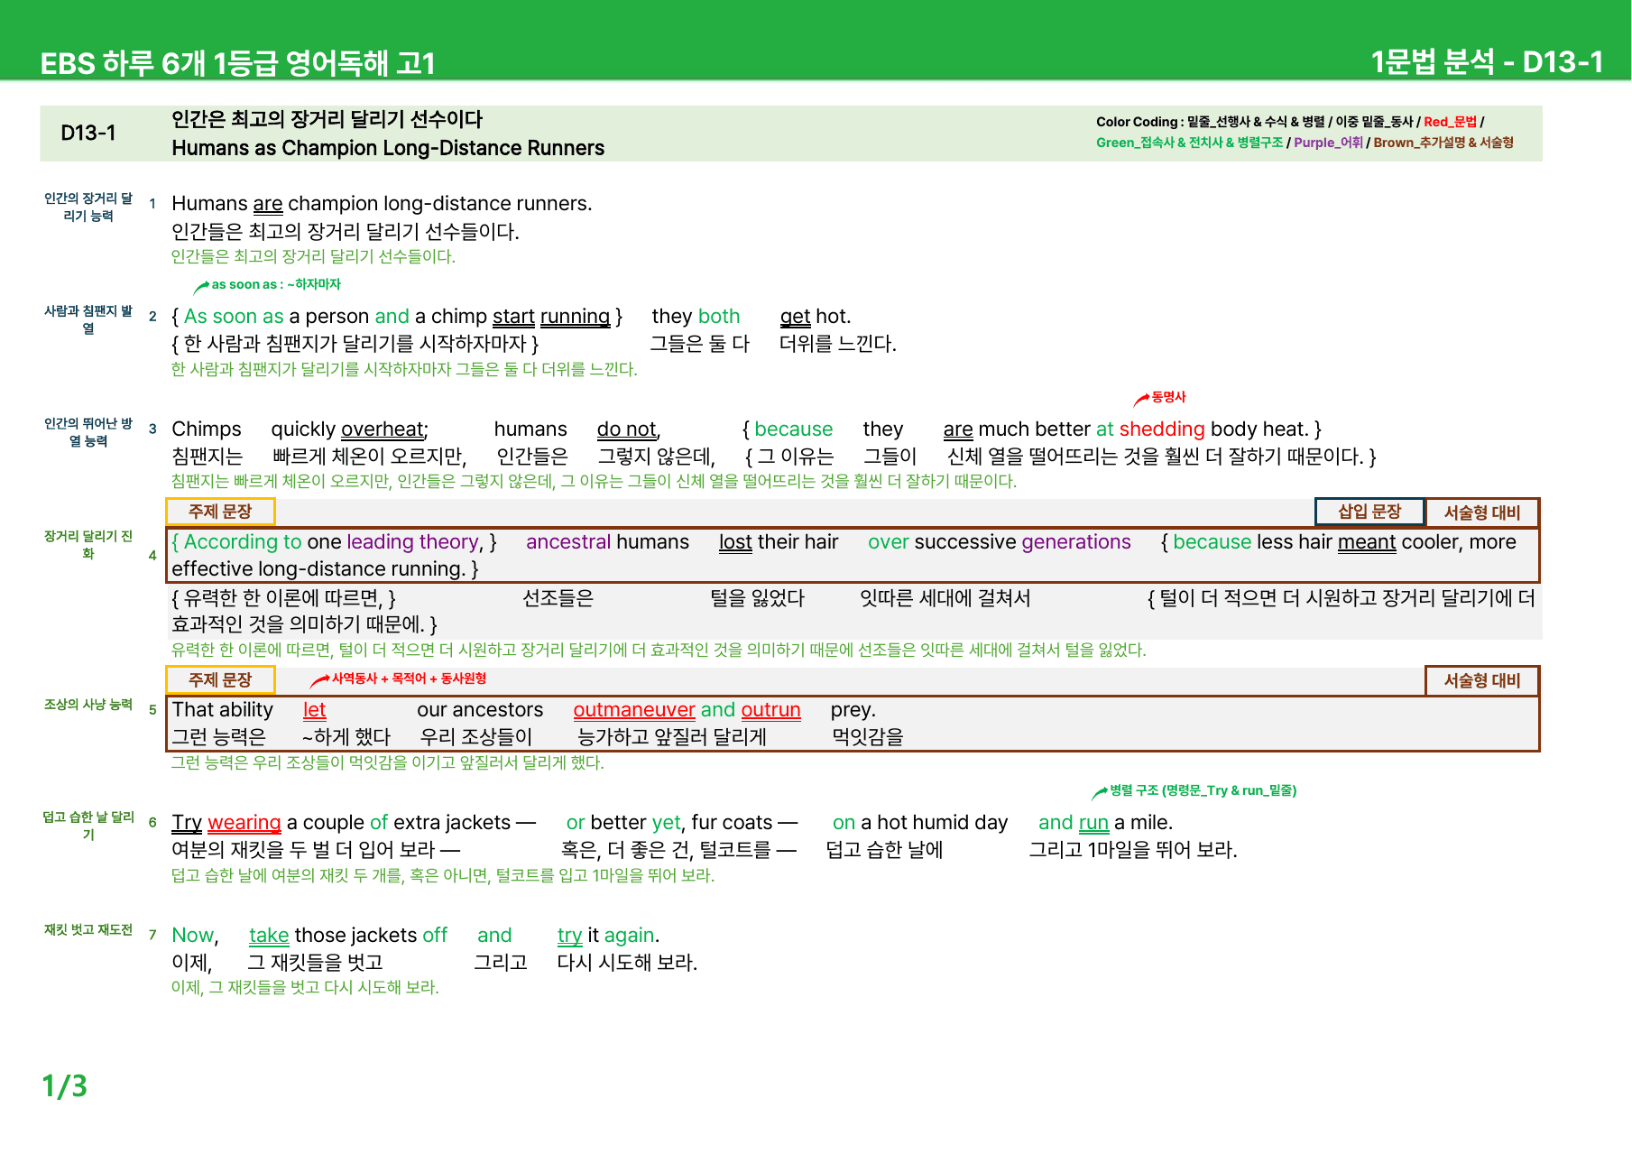The height and width of the screenshot is (1154, 1632).
Task: Click the '삽입 문장' tag box
Action: (x=1369, y=512)
